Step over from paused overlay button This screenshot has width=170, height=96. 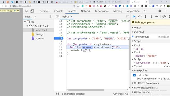pyautogui.click(x=18, y=11)
